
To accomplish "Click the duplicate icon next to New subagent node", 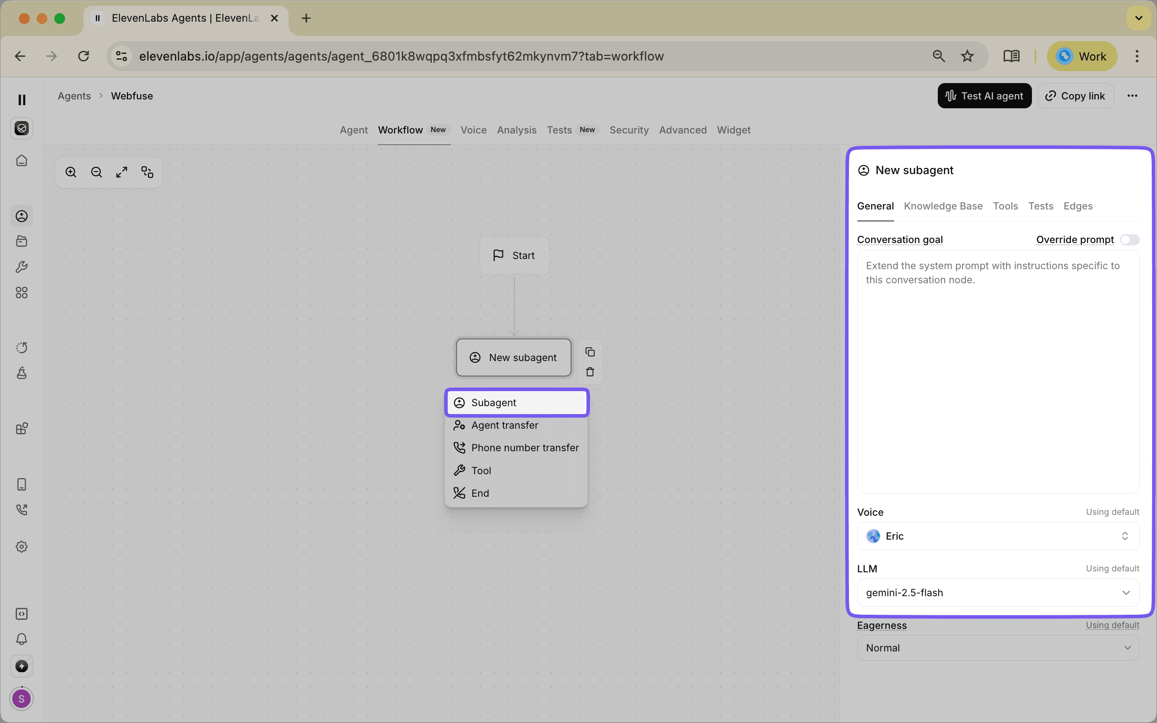I will click(590, 351).
